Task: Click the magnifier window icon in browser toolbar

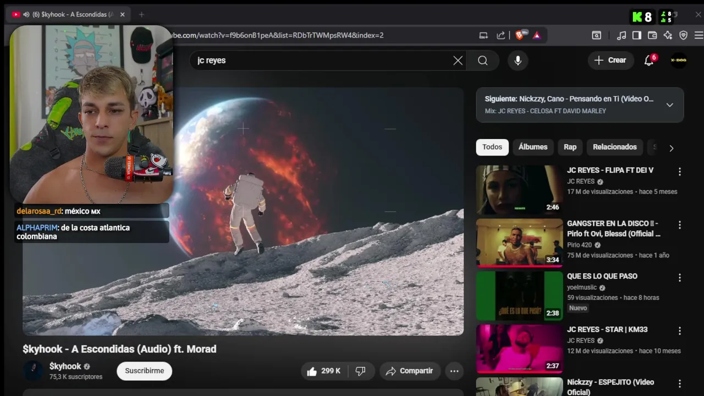Action: click(597, 35)
